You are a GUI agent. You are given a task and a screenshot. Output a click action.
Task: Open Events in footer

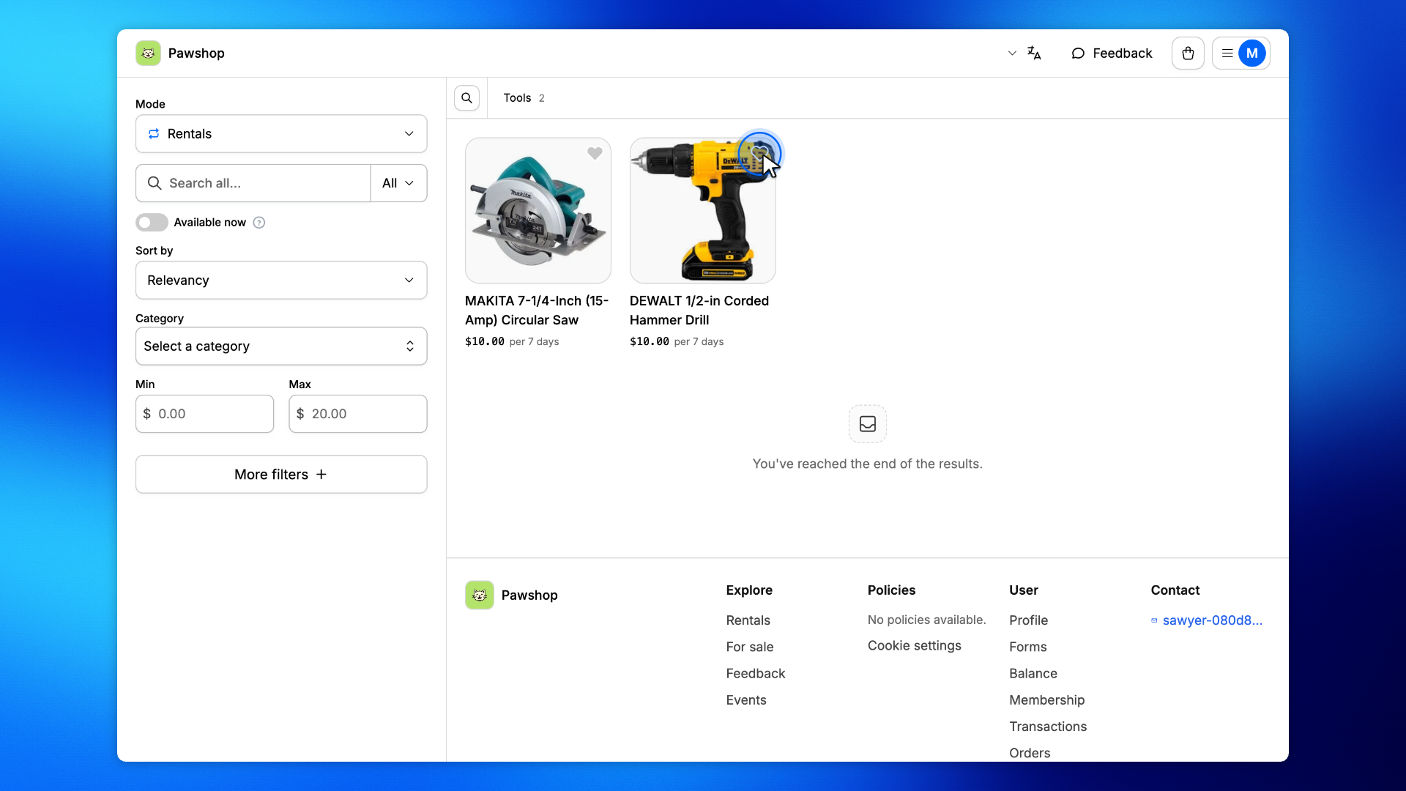click(746, 700)
